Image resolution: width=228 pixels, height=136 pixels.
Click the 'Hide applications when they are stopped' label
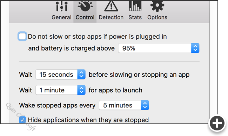pos(88,120)
